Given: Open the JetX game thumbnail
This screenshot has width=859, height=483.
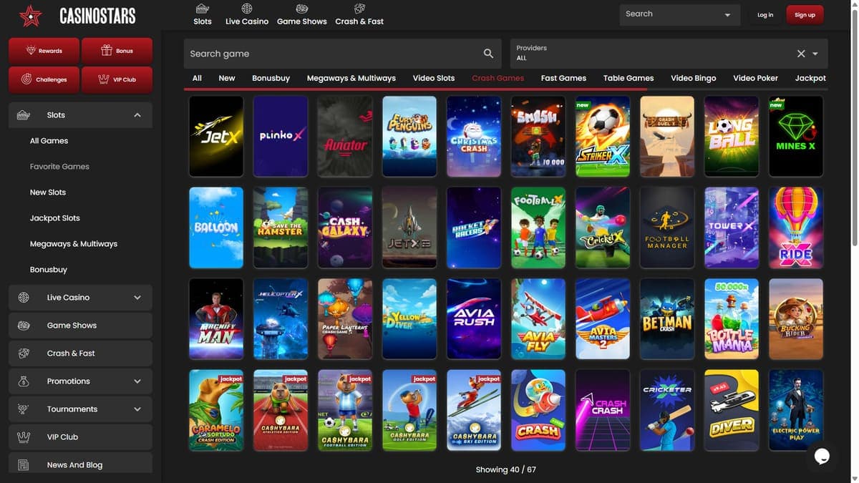Looking at the screenshot, I should tap(216, 136).
